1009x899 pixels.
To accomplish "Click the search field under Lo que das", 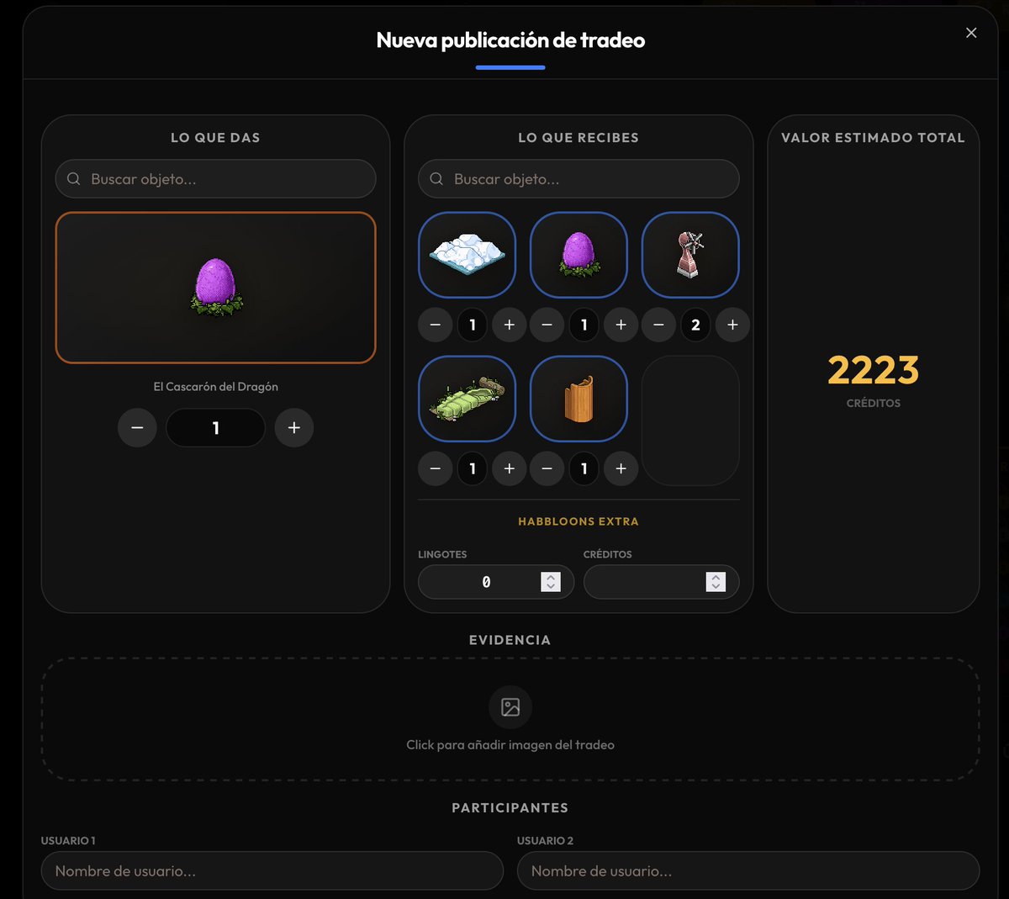I will click(215, 179).
